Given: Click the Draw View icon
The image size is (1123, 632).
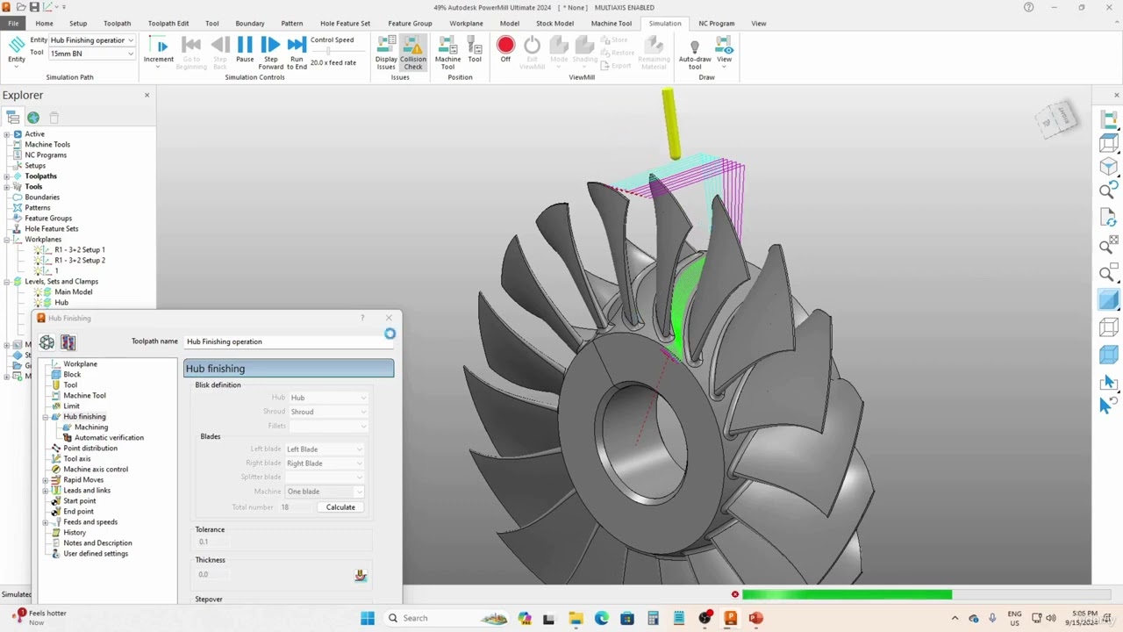Looking at the screenshot, I should click(x=724, y=46).
